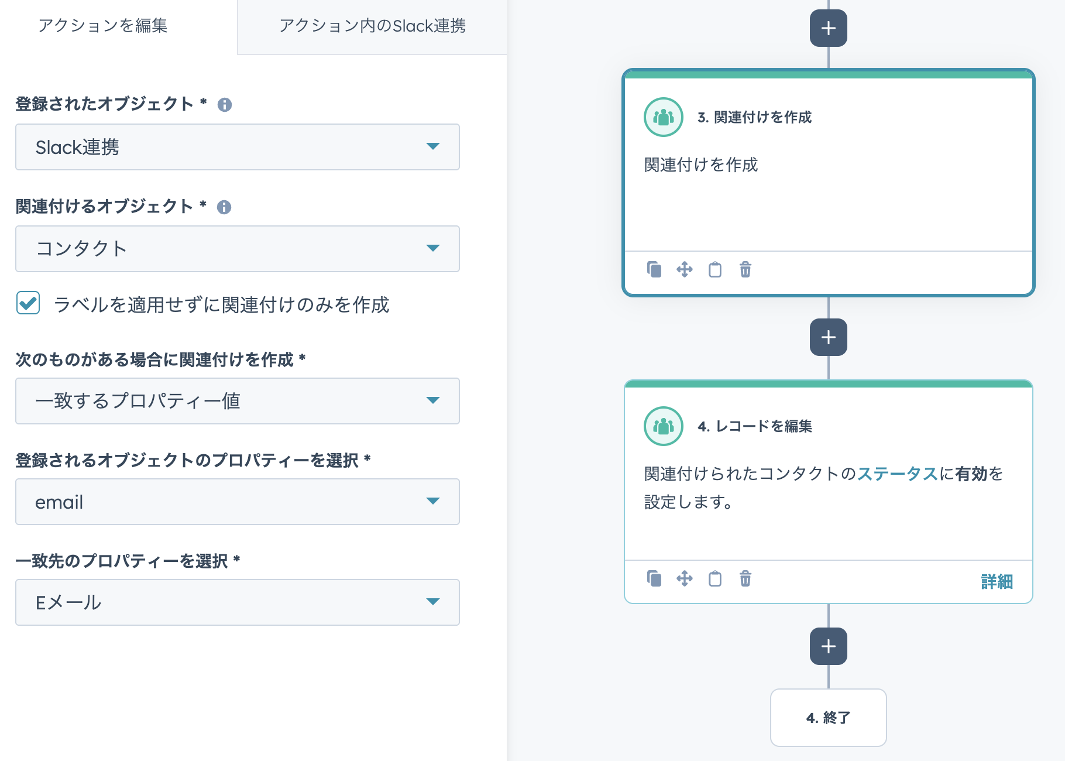Click the plus button above the 終了 box

click(x=828, y=646)
